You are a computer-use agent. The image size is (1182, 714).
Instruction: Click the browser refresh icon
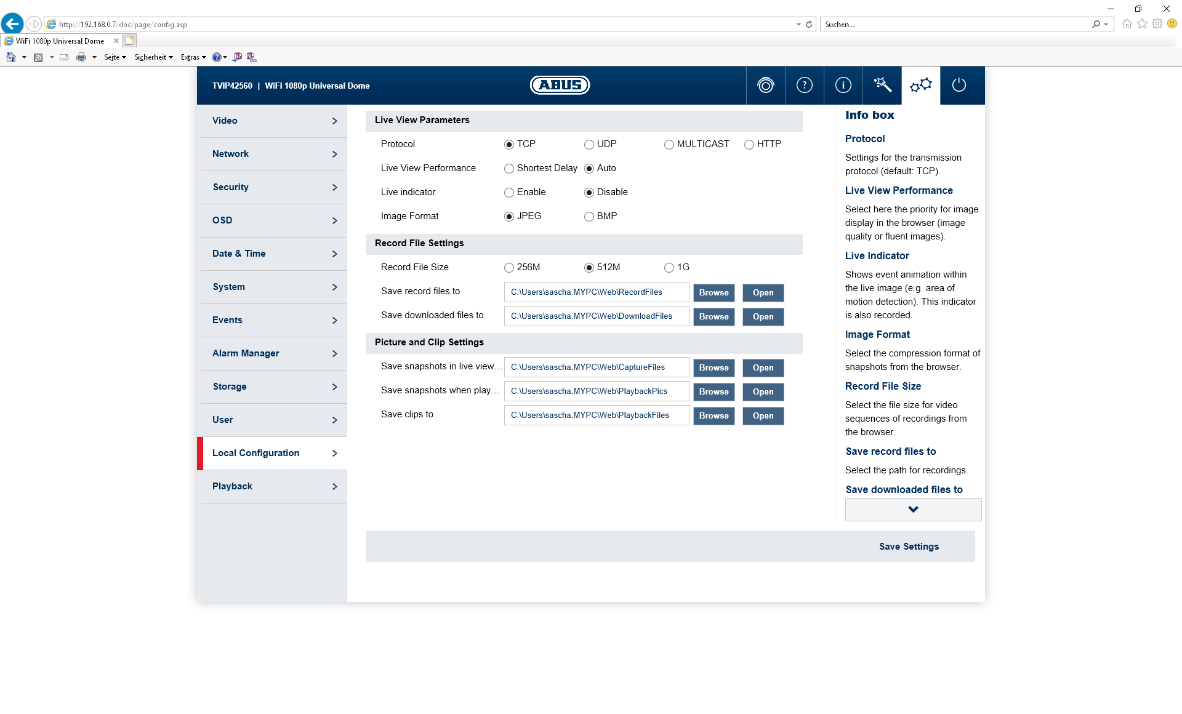pos(809,24)
